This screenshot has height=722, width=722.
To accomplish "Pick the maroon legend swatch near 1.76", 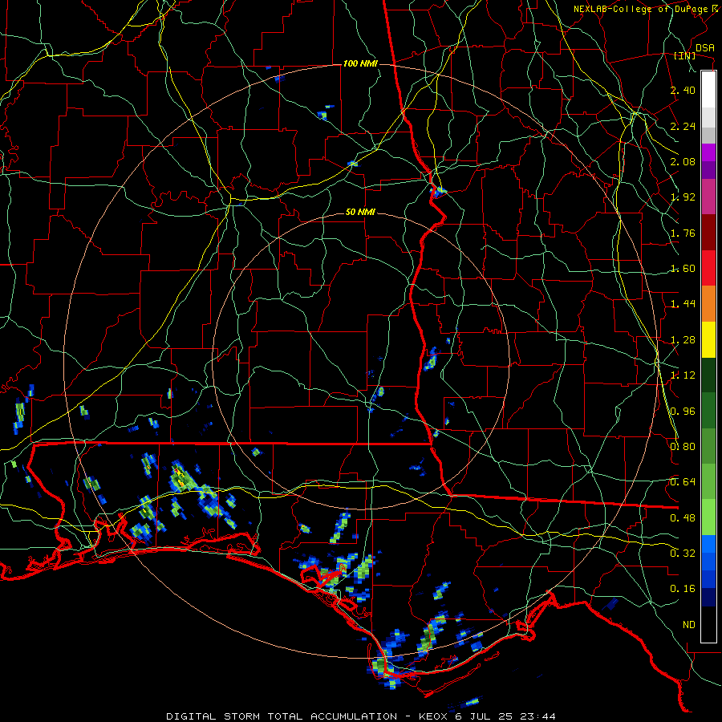I will click(x=708, y=233).
